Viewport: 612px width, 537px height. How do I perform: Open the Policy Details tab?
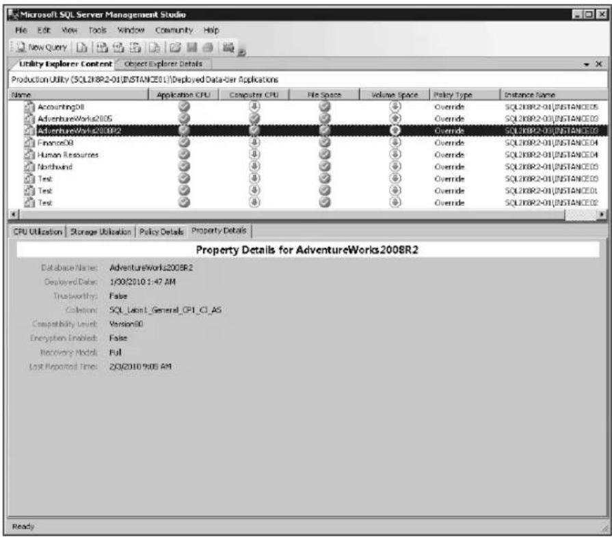click(x=161, y=232)
